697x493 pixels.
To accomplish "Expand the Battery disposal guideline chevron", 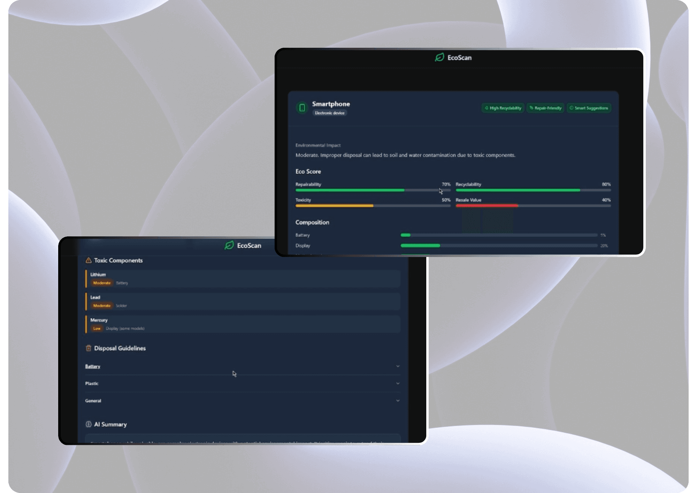I will pos(398,366).
